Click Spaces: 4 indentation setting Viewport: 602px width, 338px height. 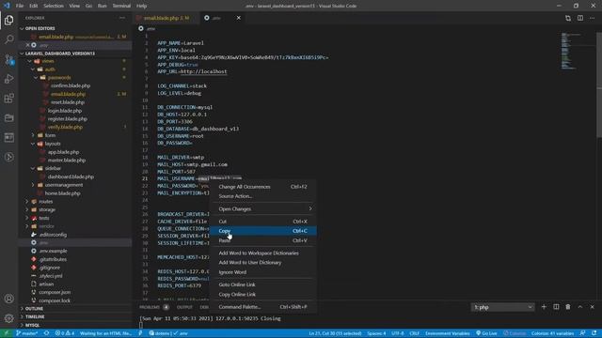(376, 333)
